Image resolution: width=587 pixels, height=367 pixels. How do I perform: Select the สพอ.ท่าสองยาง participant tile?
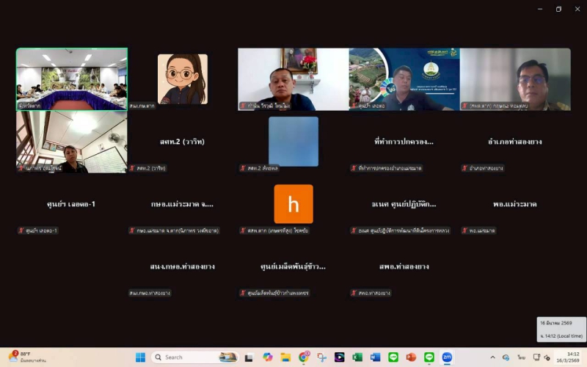click(x=404, y=266)
